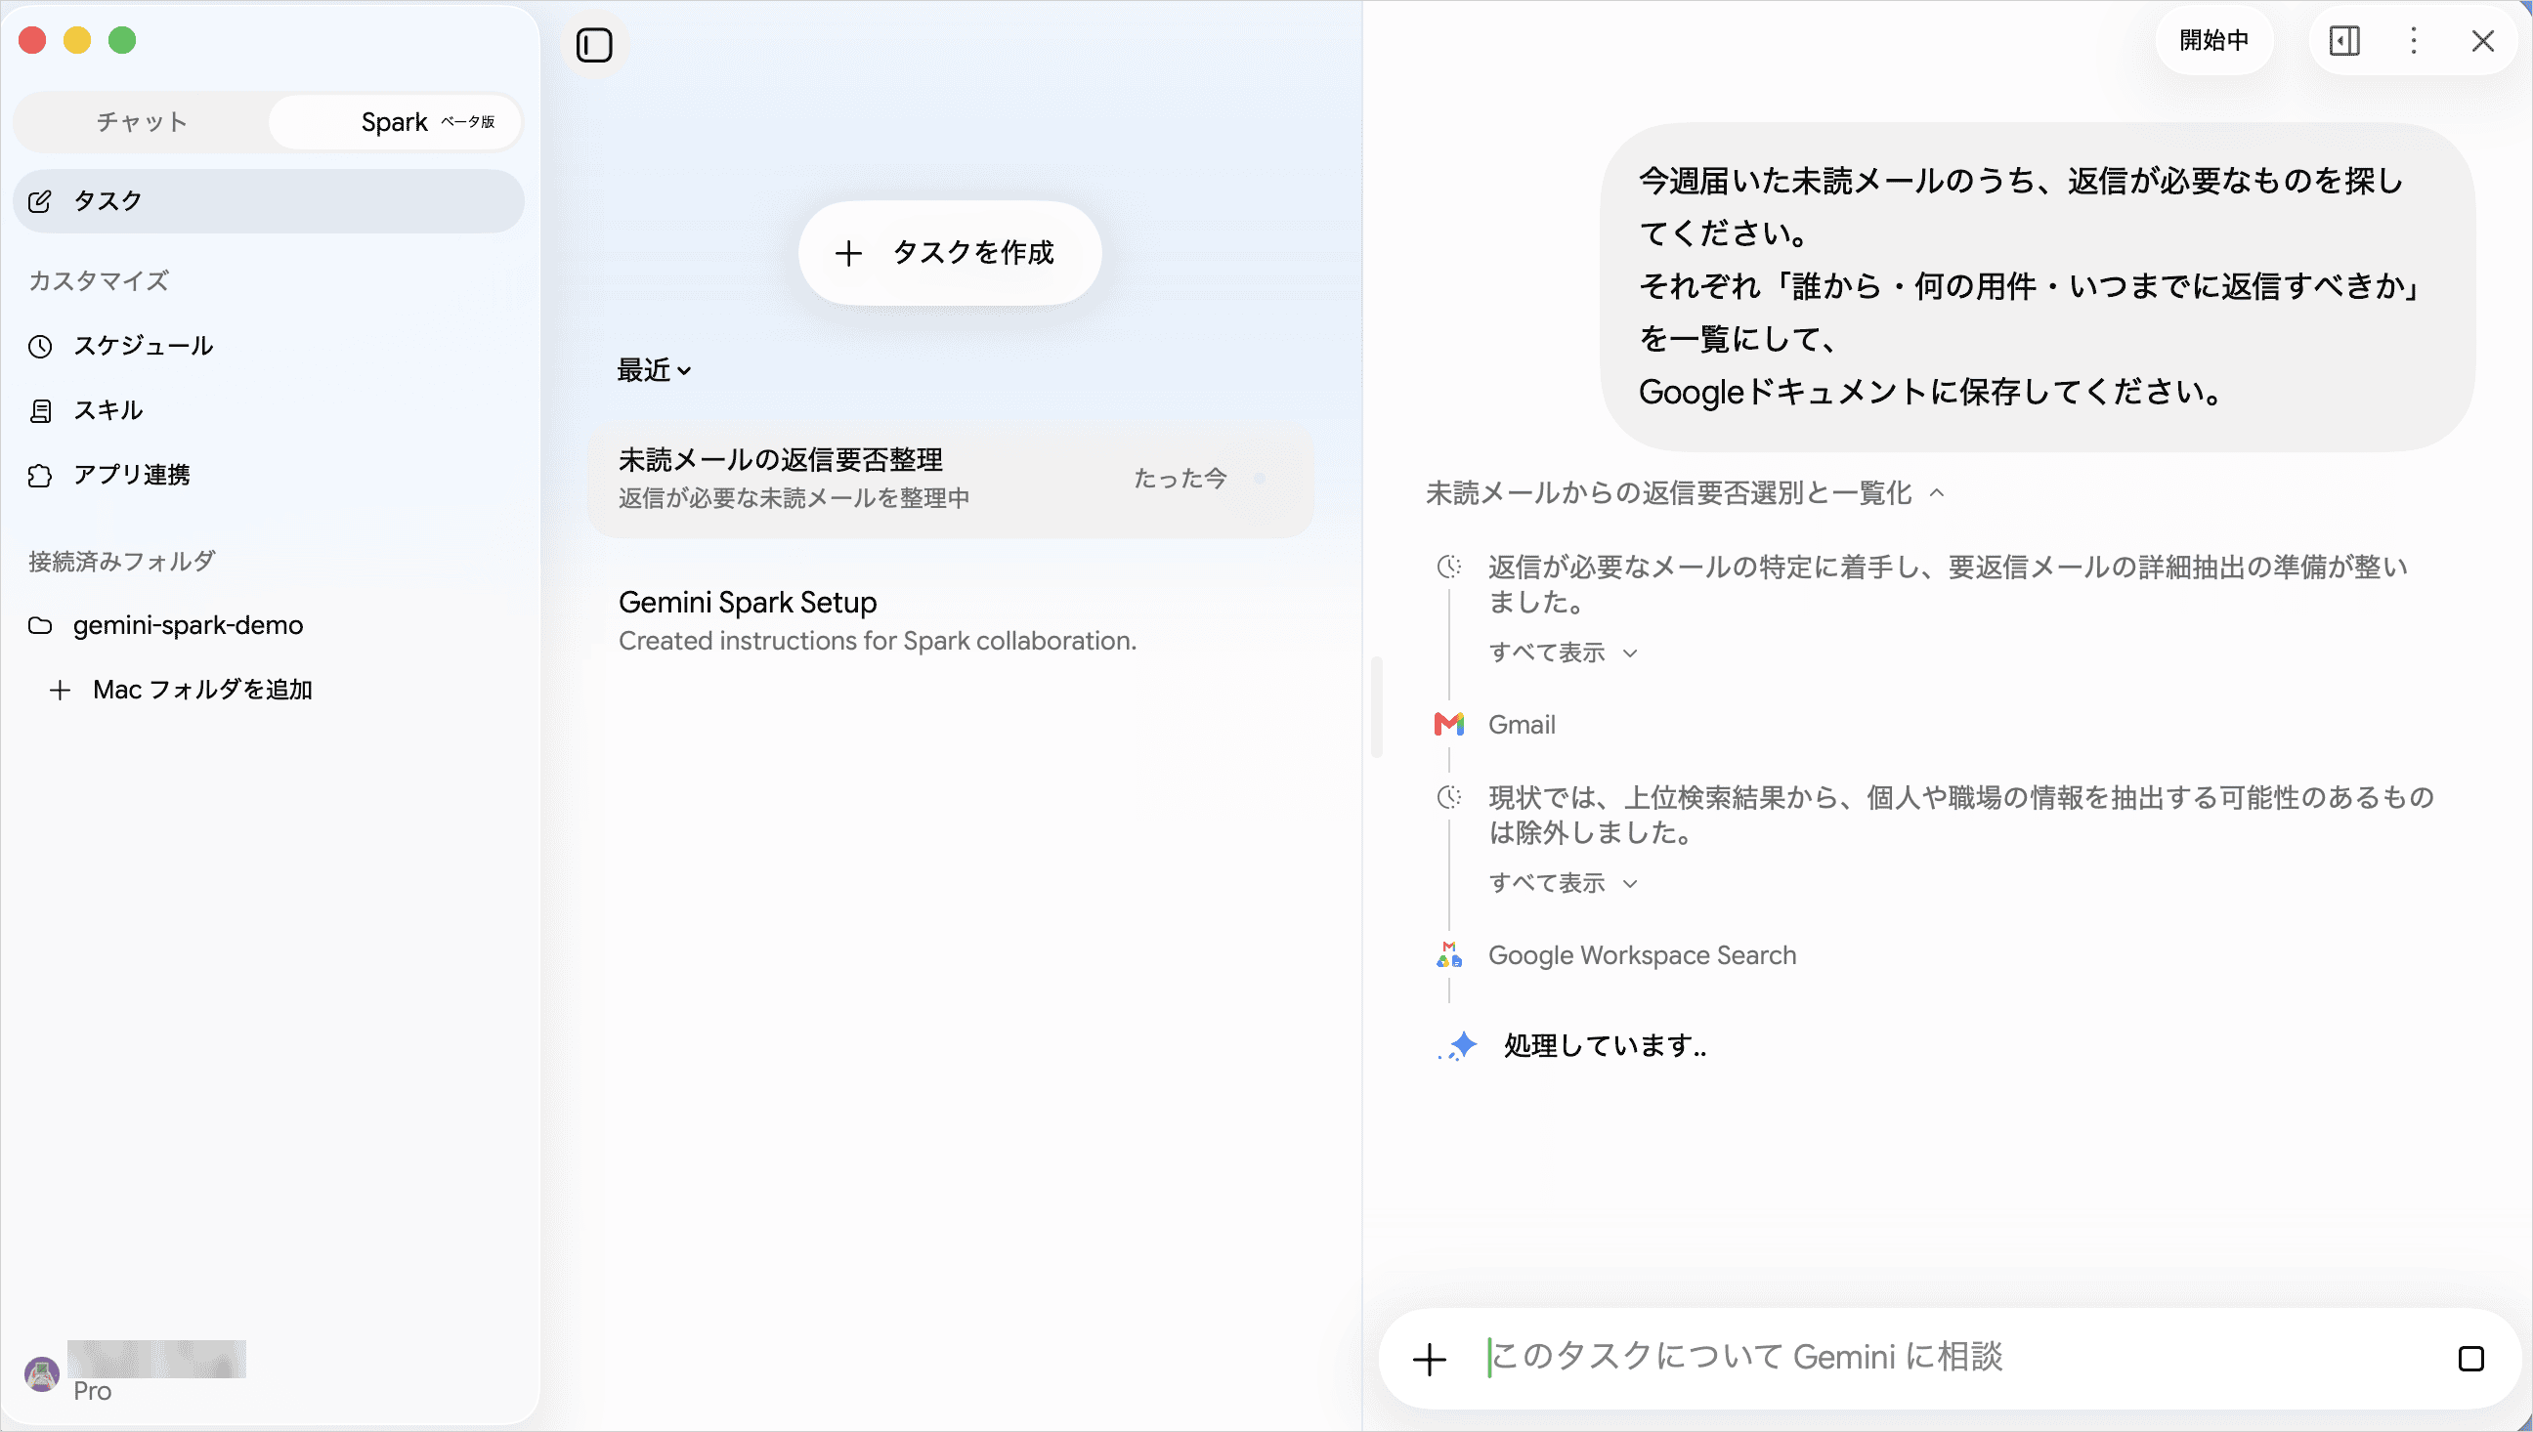
Task: Click the gemini-spark-demo folder icon
Action: click(39, 625)
